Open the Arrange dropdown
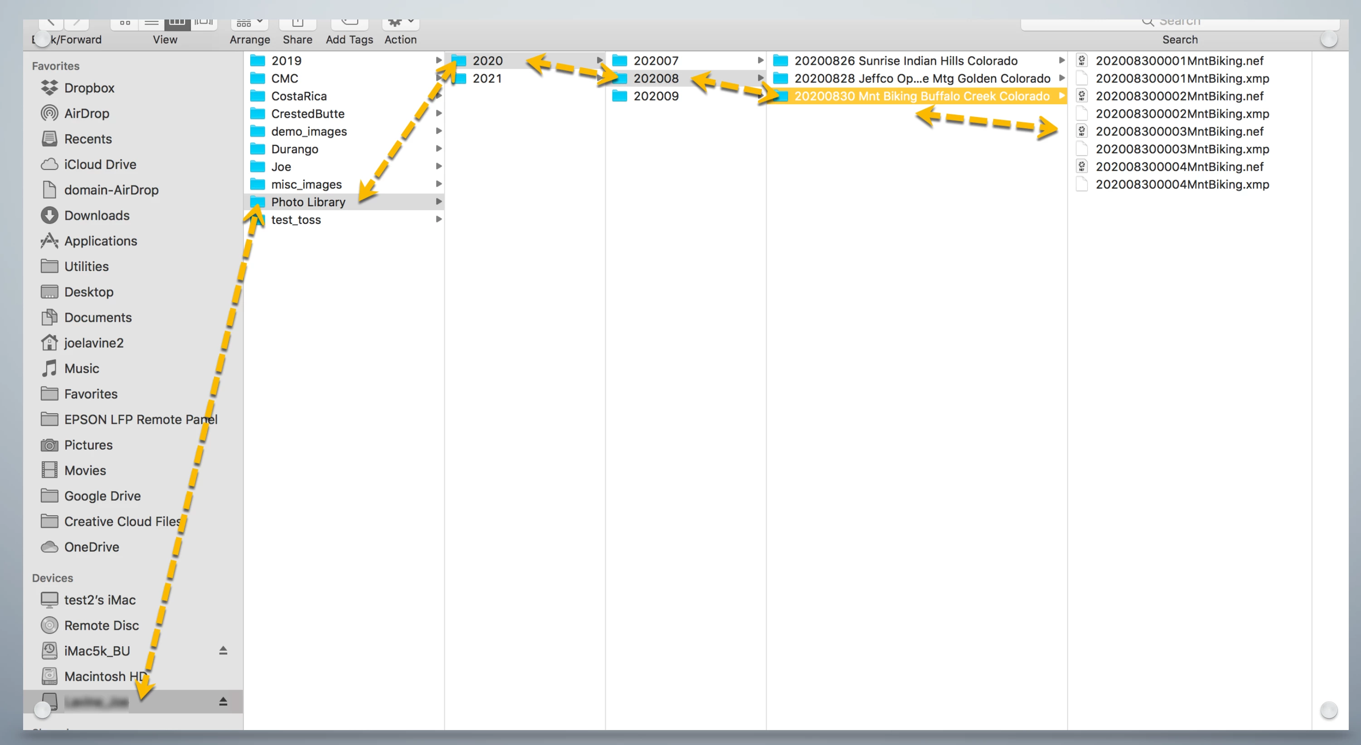This screenshot has height=745, width=1361. point(249,24)
